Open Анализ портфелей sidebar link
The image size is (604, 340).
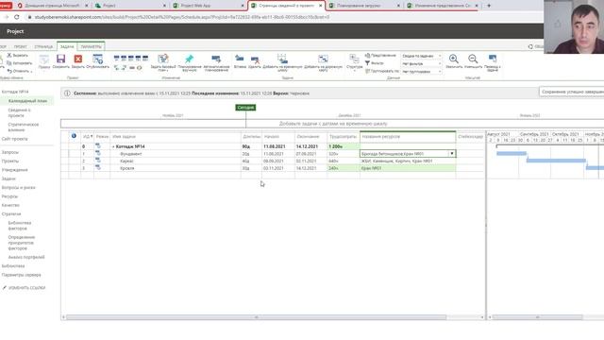point(26,257)
